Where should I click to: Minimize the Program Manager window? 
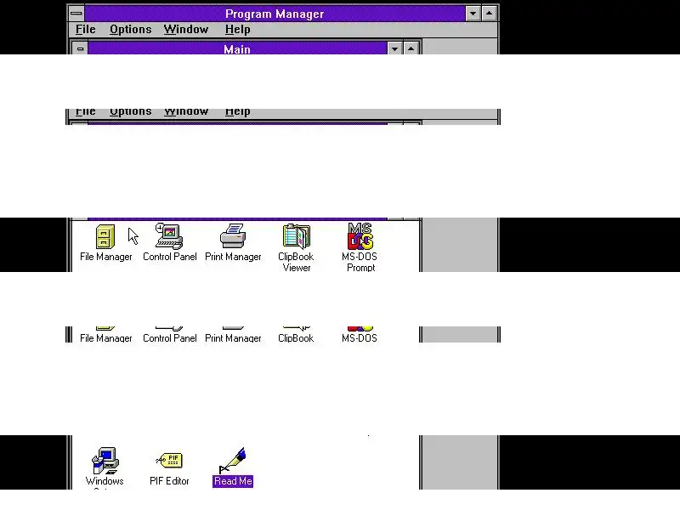tap(473, 14)
